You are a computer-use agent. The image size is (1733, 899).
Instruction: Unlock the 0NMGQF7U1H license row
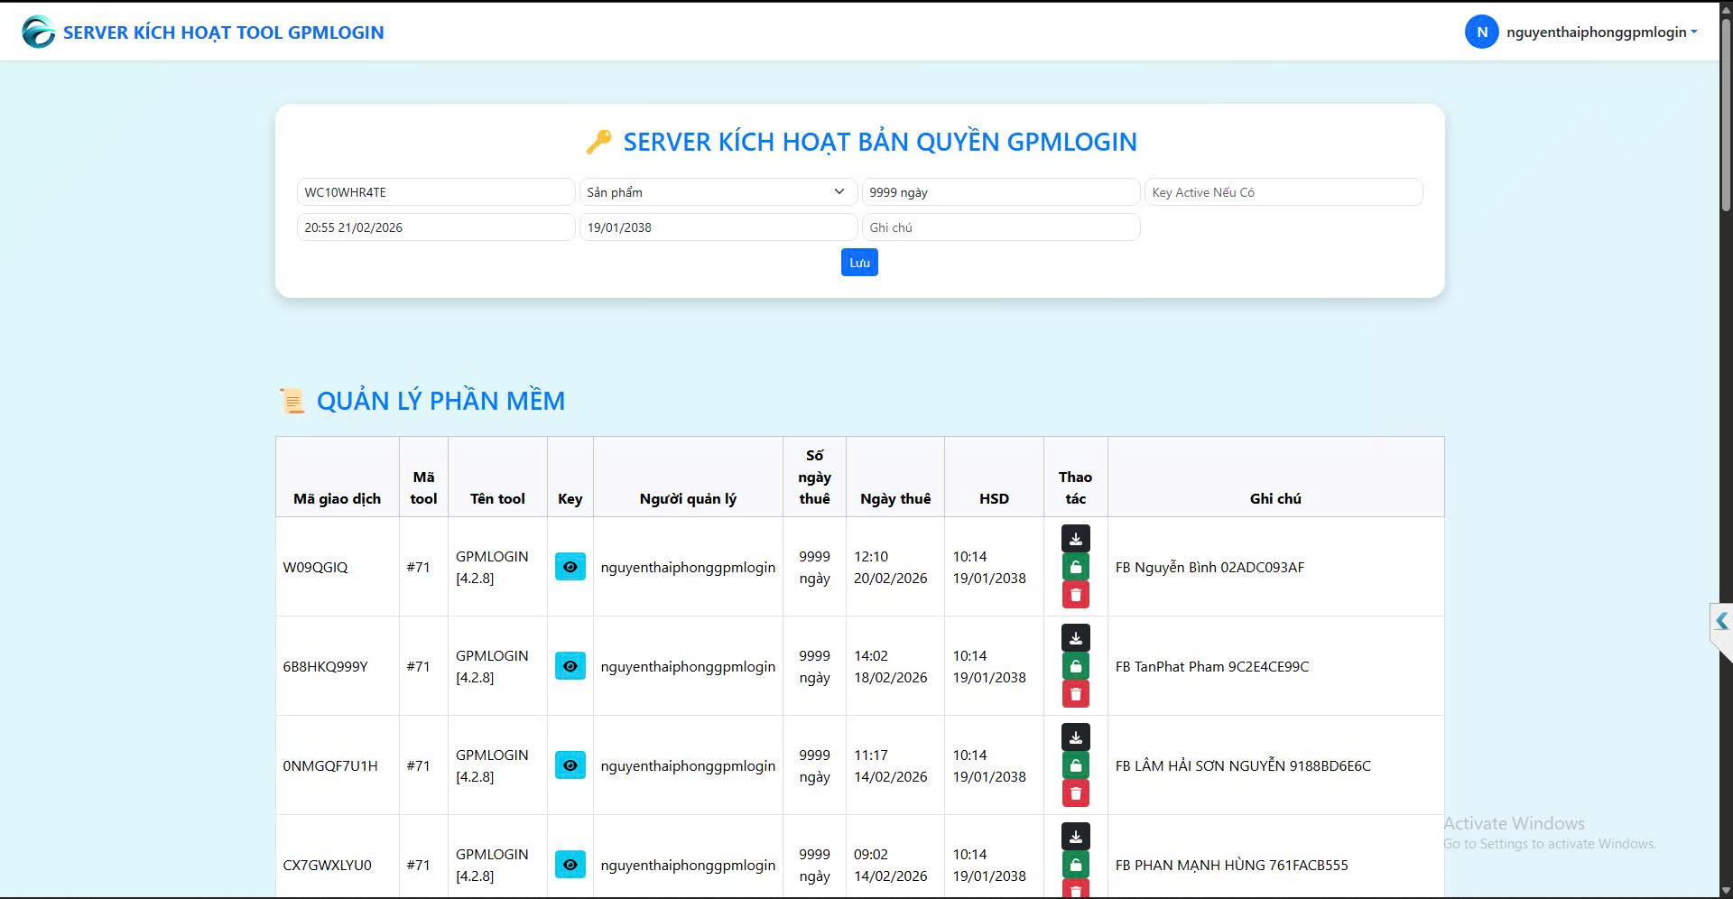click(1075, 765)
